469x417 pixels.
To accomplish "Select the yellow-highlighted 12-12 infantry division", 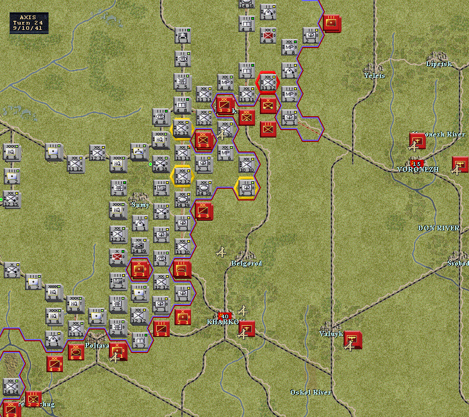I will click(182, 176).
